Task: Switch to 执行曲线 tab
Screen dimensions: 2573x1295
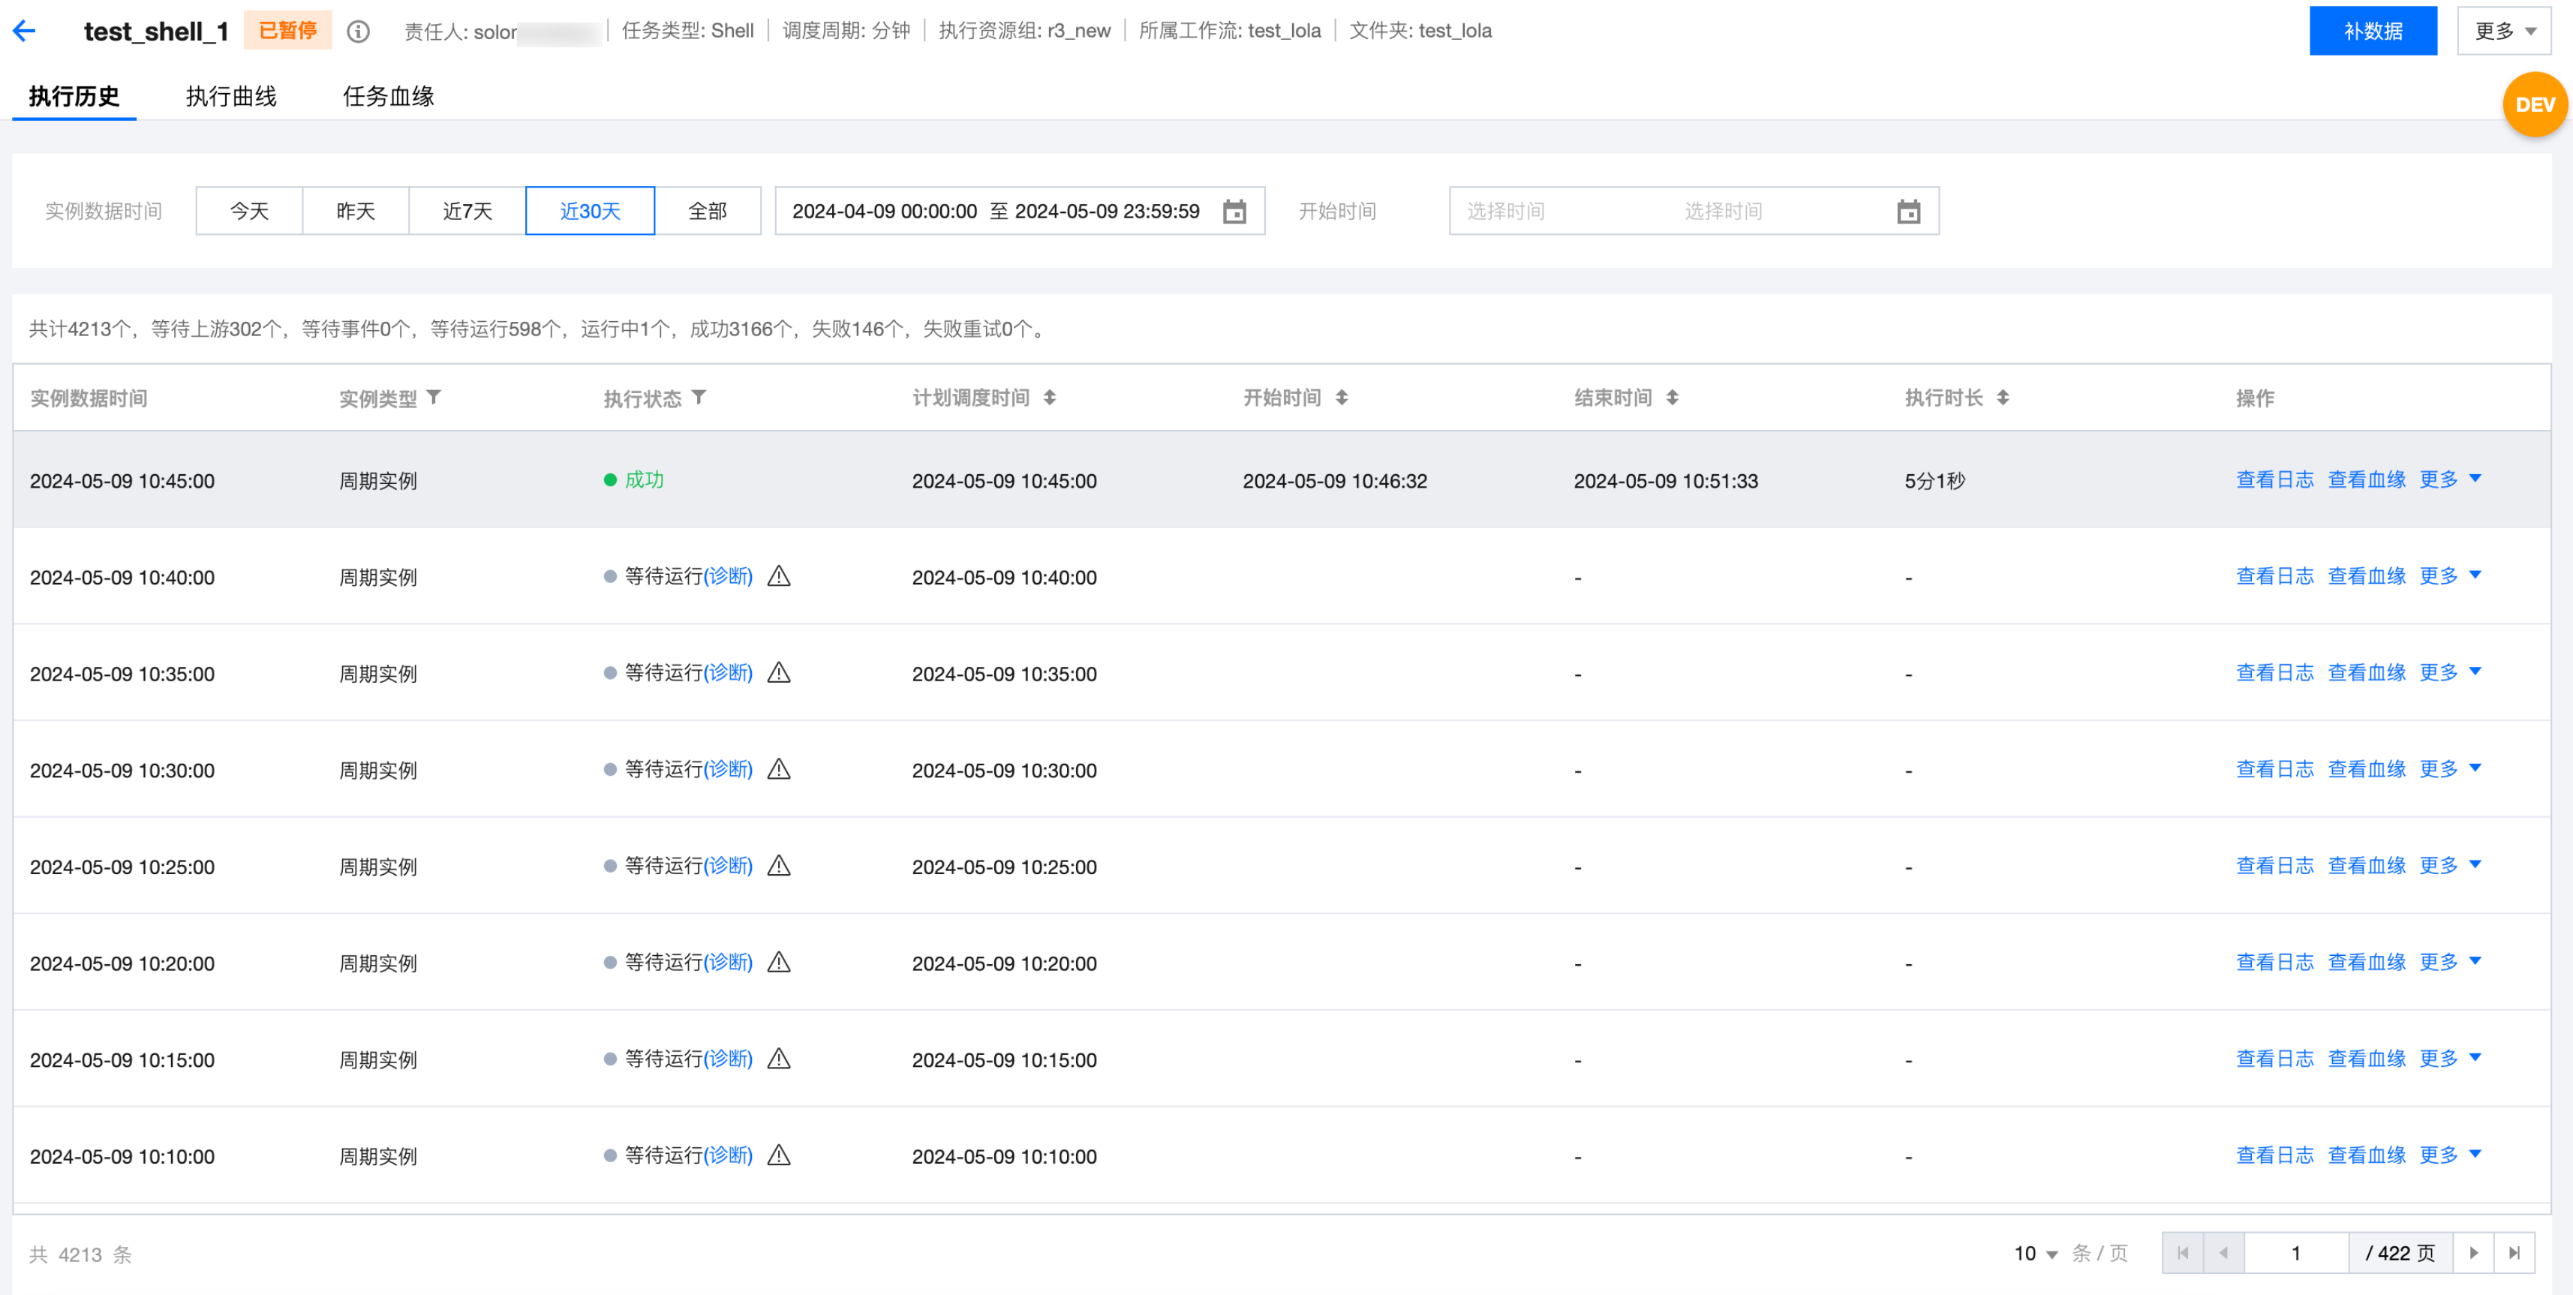Action: [x=230, y=96]
